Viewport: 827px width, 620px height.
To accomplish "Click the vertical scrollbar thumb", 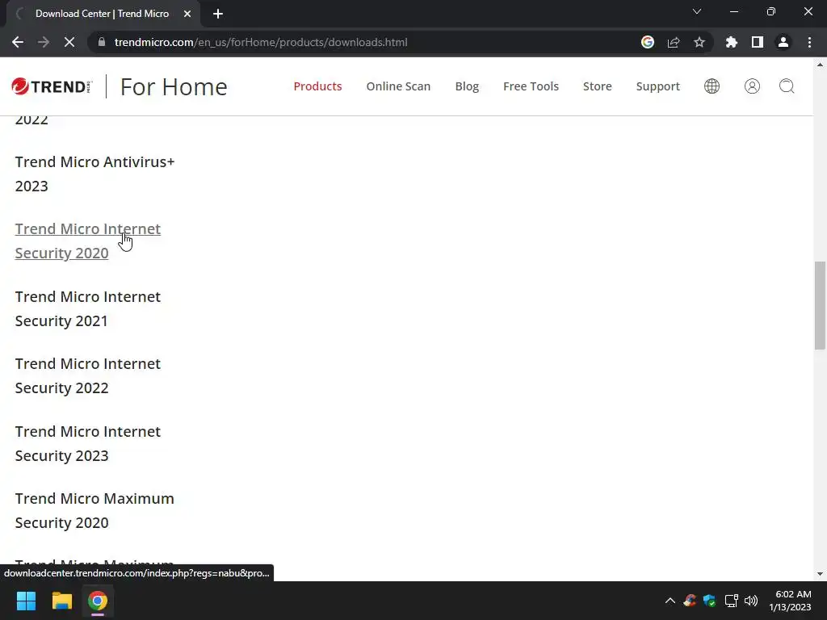I will pos(820,305).
